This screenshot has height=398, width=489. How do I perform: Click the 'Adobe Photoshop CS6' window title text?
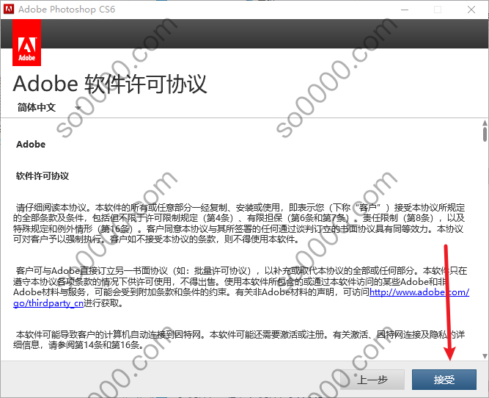(x=67, y=10)
